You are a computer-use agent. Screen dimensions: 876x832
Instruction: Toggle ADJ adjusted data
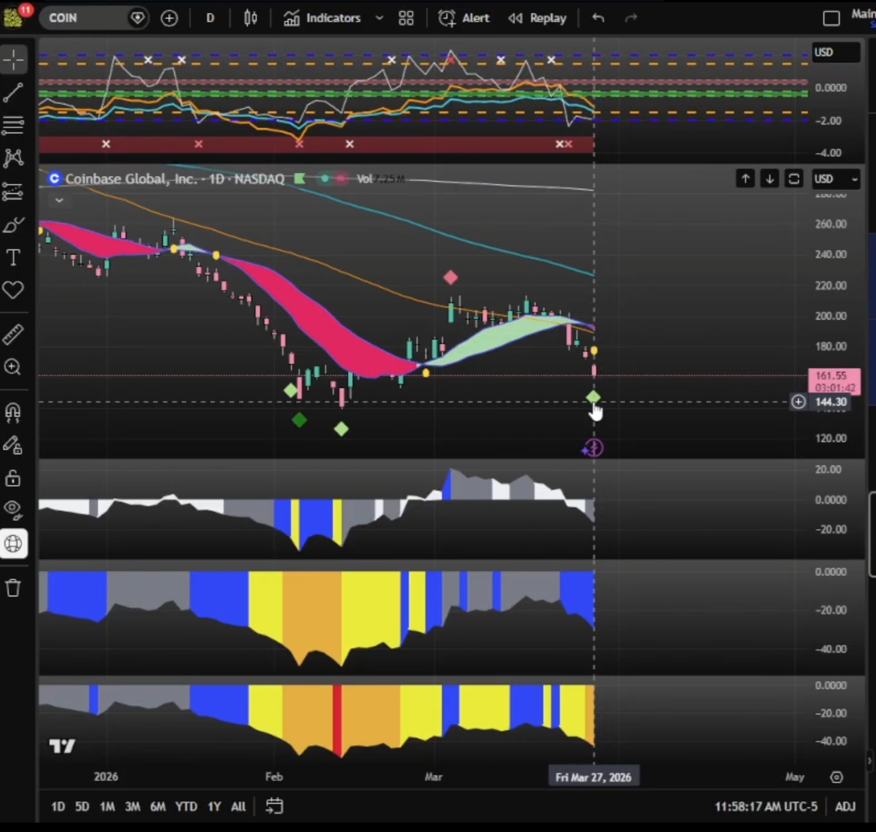click(x=845, y=807)
